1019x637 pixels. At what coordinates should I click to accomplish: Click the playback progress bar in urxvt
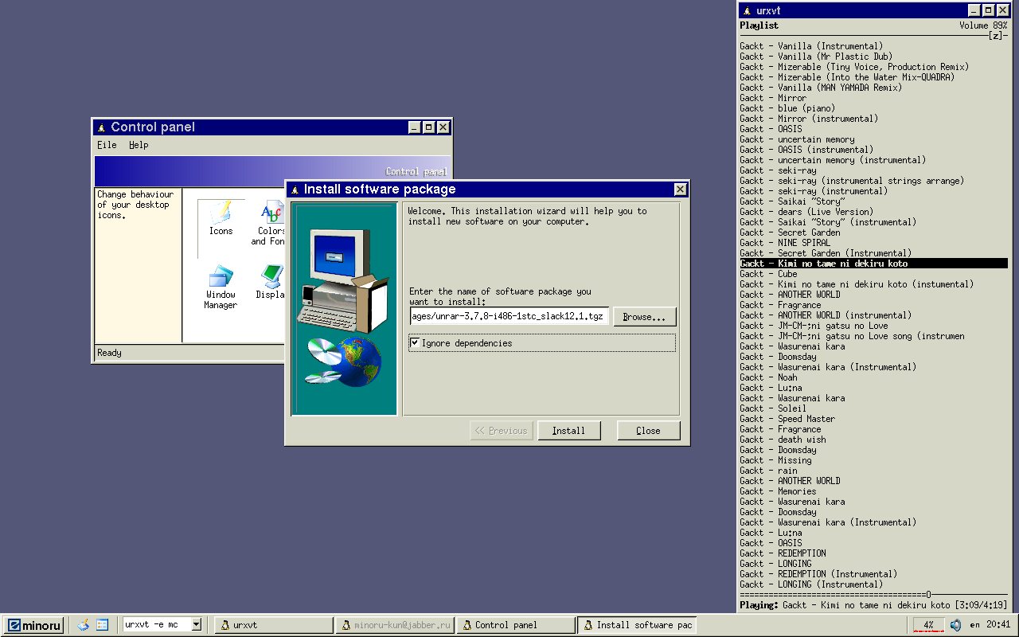873,595
